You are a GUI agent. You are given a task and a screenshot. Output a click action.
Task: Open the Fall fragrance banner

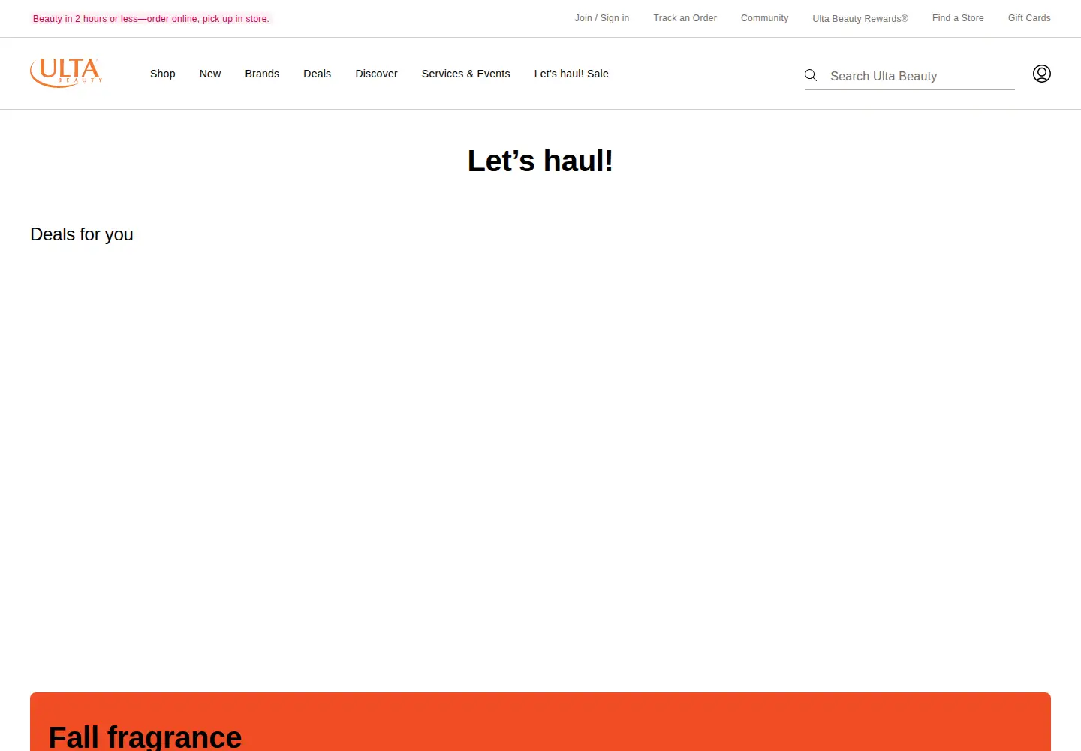540,722
